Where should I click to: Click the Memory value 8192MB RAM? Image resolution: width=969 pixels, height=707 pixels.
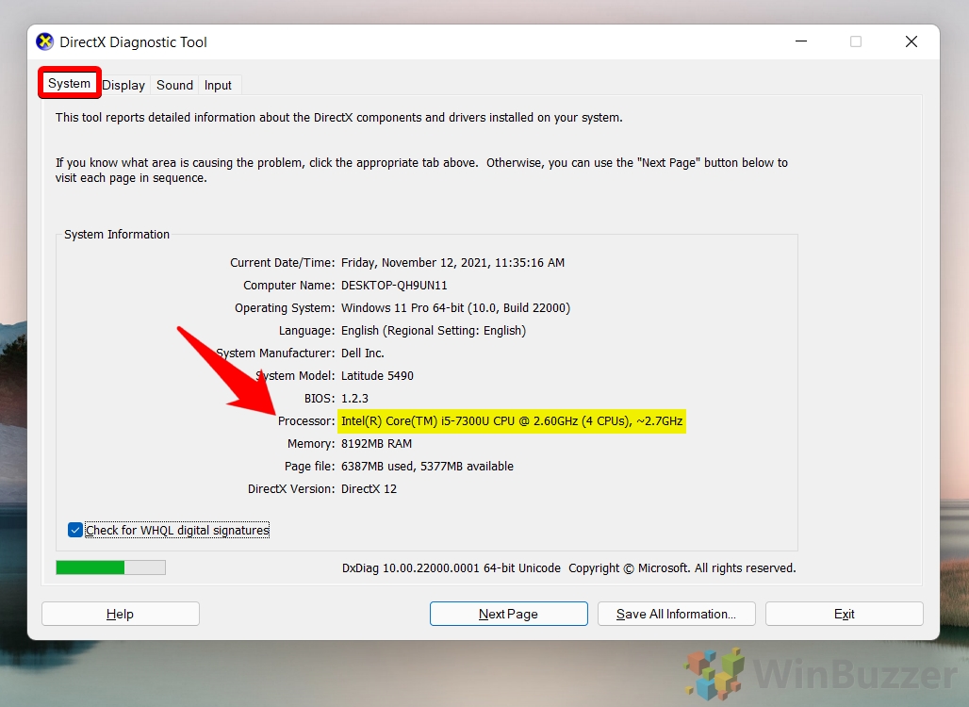376,444
